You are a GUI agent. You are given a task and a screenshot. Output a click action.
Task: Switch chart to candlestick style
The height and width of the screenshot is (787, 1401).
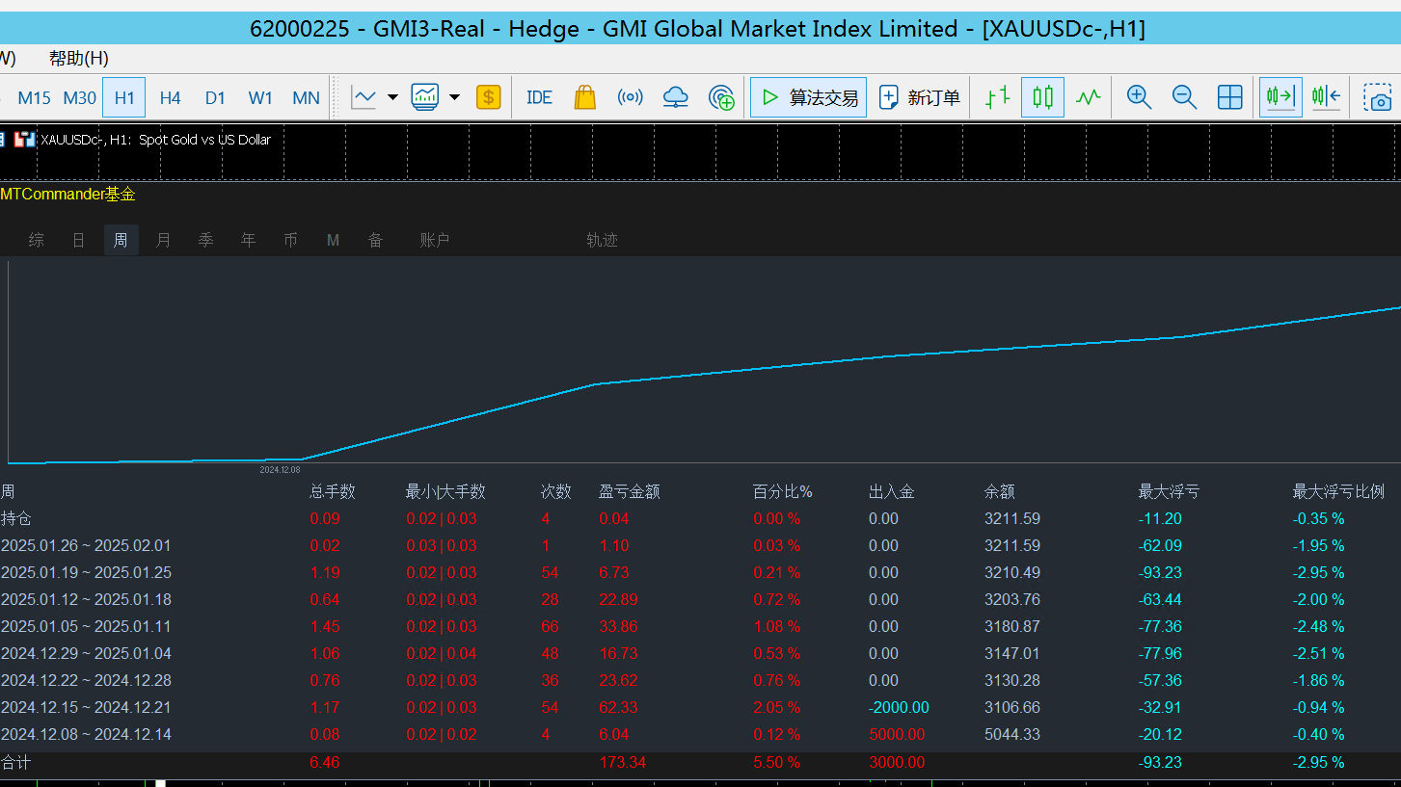tap(1042, 97)
